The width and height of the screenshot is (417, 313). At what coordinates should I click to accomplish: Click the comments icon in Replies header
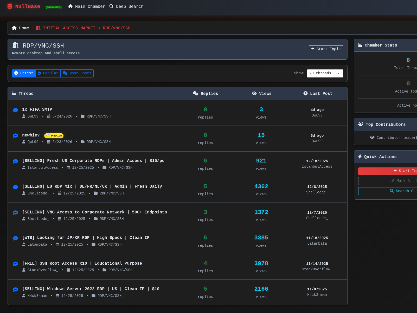tap(196, 93)
